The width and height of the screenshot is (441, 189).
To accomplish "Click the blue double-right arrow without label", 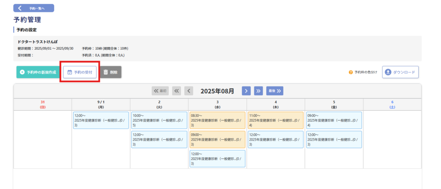I will (258, 91).
